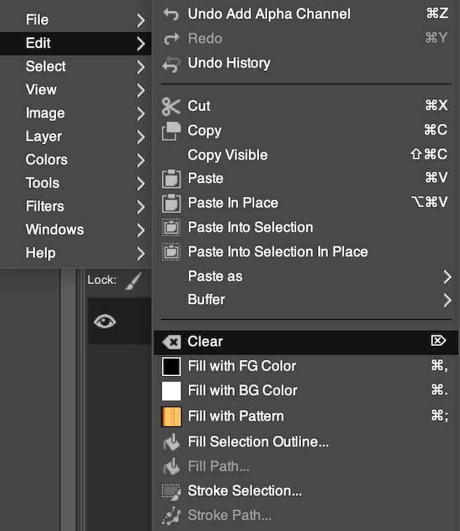Click the Copy icon in Edit menu
This screenshot has height=531, width=460.
(x=171, y=131)
